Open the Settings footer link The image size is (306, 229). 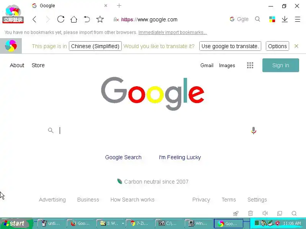click(257, 200)
